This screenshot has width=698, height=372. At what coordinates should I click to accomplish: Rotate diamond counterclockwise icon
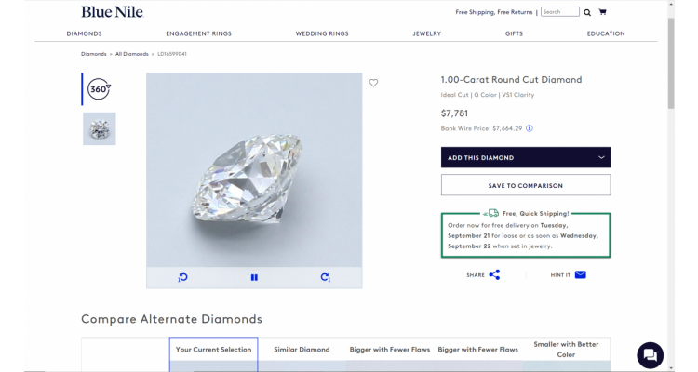tap(183, 277)
